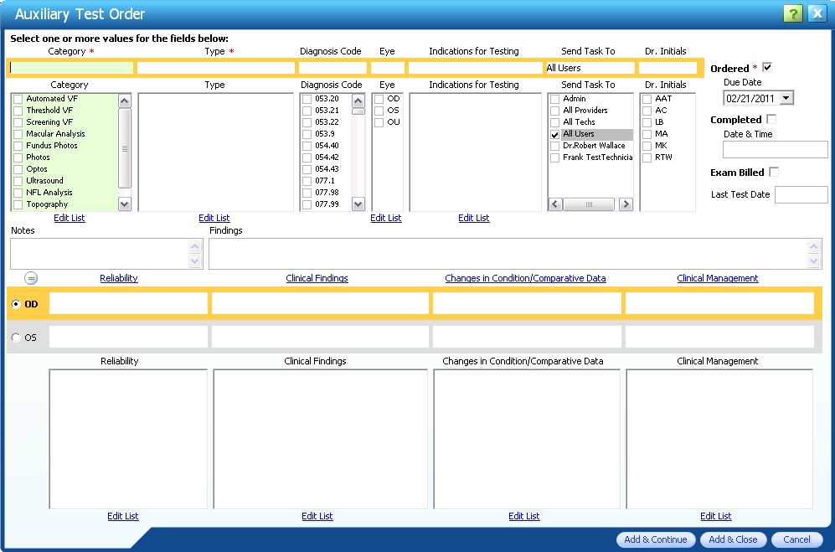Click Edit List under the Category list

click(x=70, y=218)
